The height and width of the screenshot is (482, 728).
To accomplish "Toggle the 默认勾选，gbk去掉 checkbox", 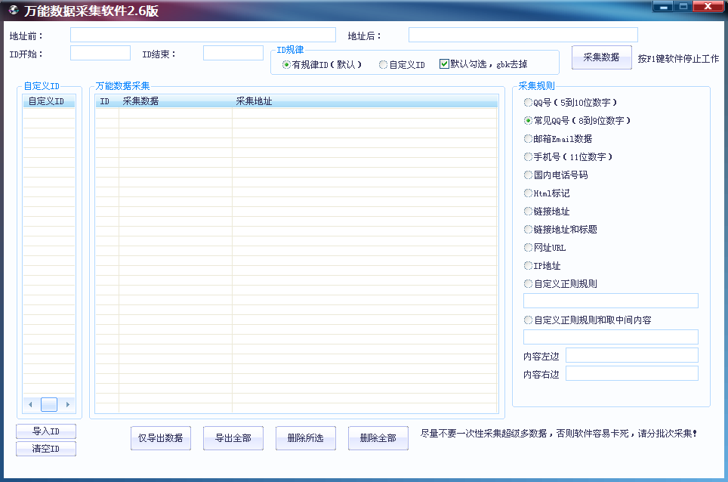I will click(x=444, y=64).
